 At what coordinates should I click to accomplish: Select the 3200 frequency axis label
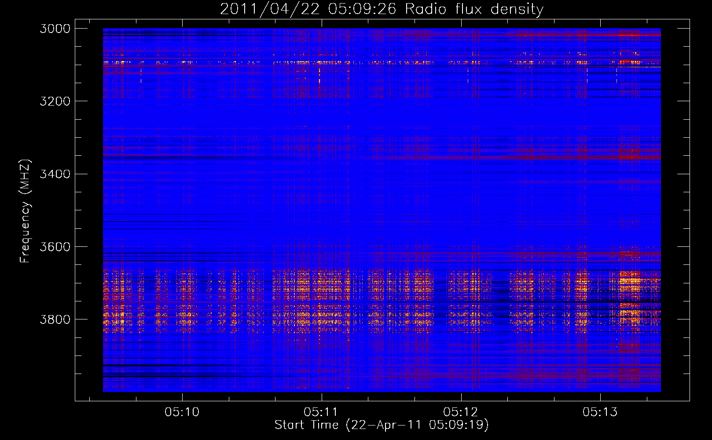point(55,101)
